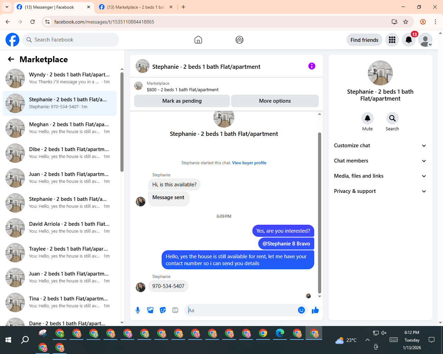Screen dimensions: 443x354
Task: Open David Arriola conversation
Action: (x=60, y=228)
